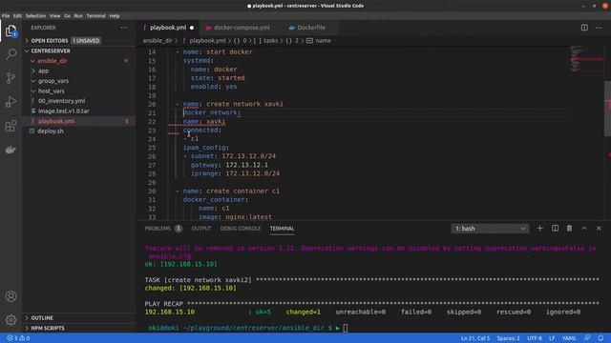The image size is (611, 343).
Task: Open the Extensions view
Action: [11, 126]
